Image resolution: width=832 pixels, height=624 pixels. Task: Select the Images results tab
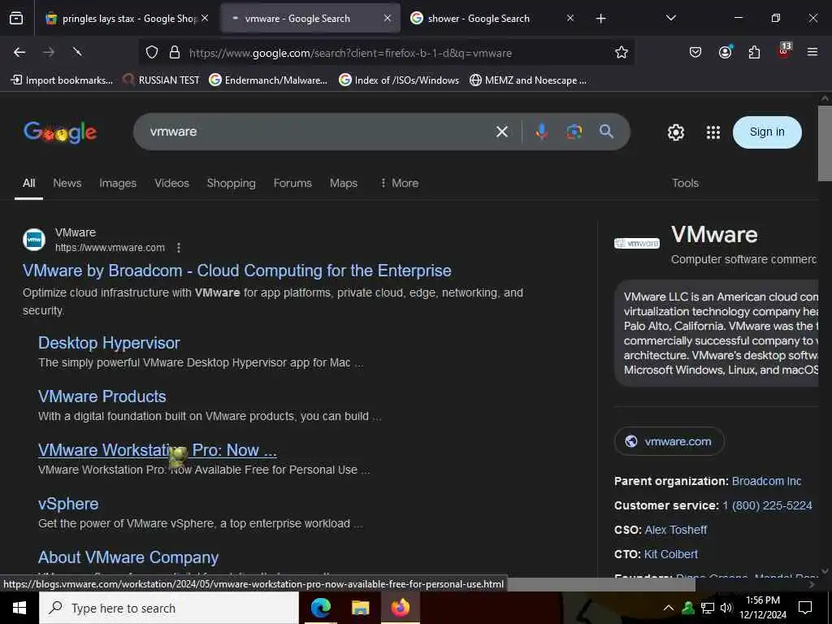[x=118, y=183]
